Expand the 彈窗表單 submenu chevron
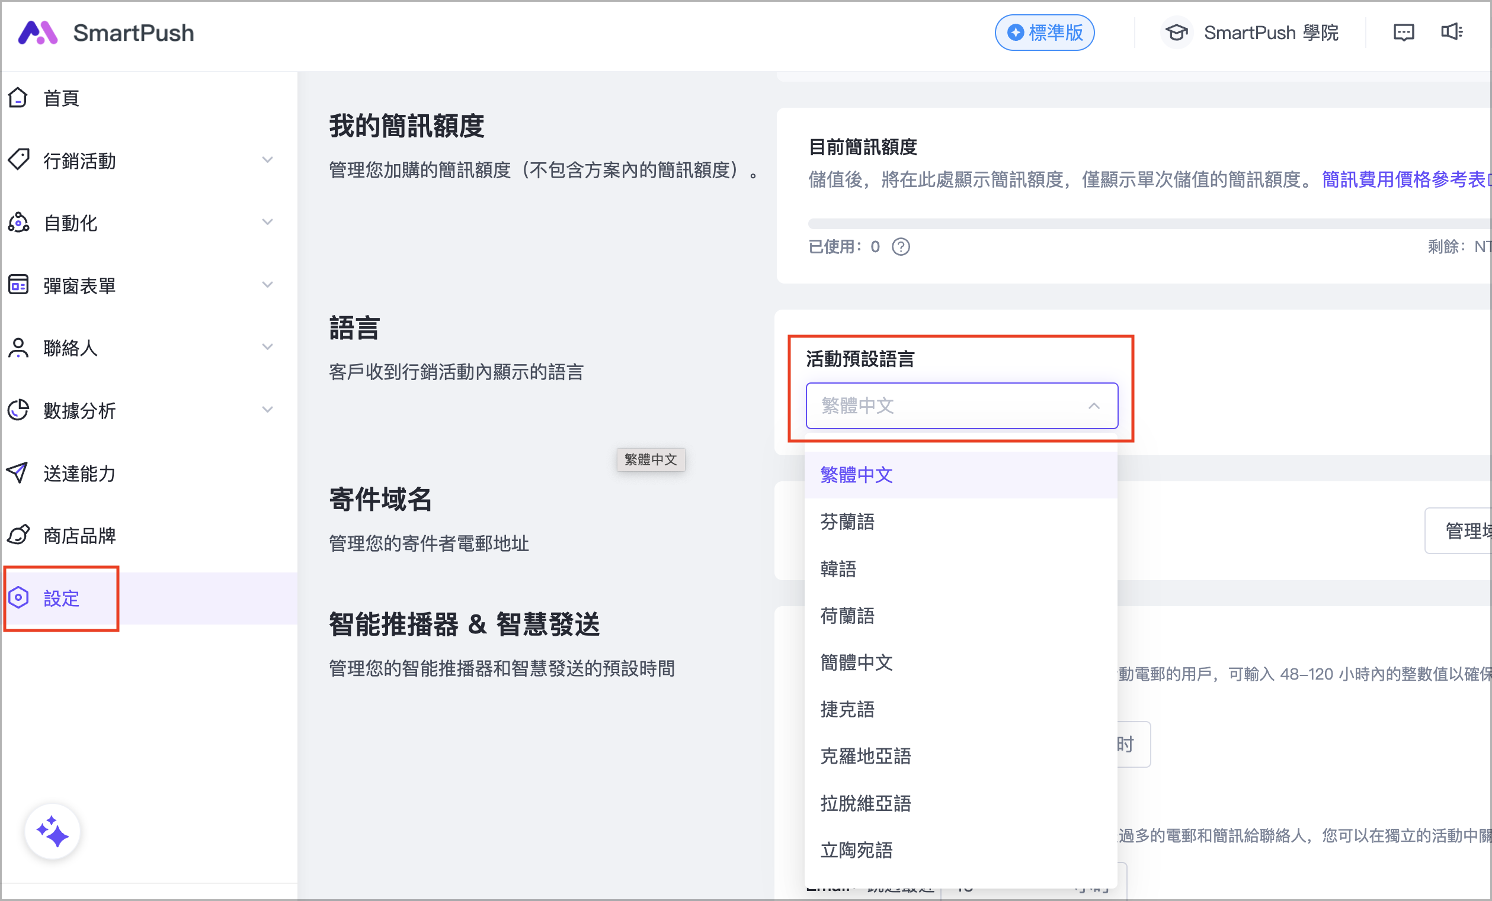1492x901 pixels. click(267, 284)
